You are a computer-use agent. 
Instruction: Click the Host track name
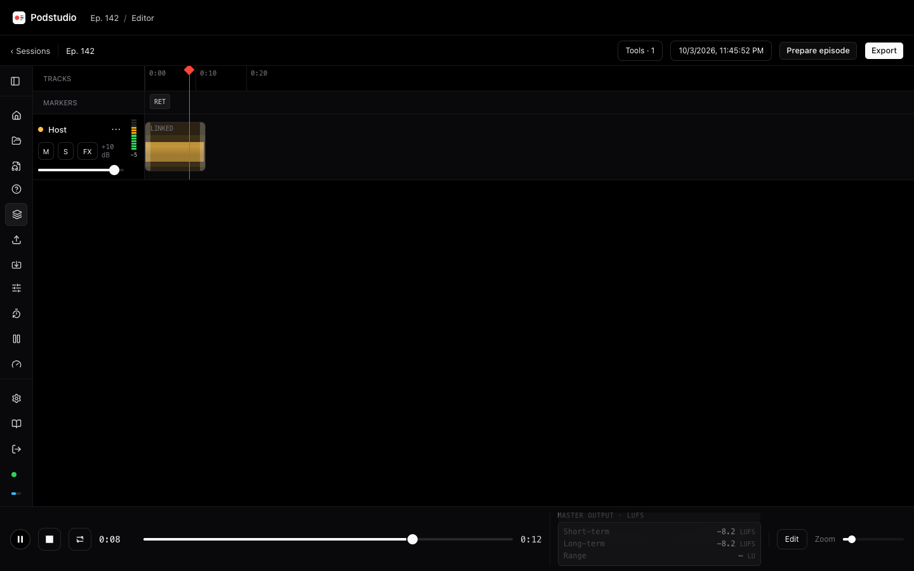click(x=57, y=129)
